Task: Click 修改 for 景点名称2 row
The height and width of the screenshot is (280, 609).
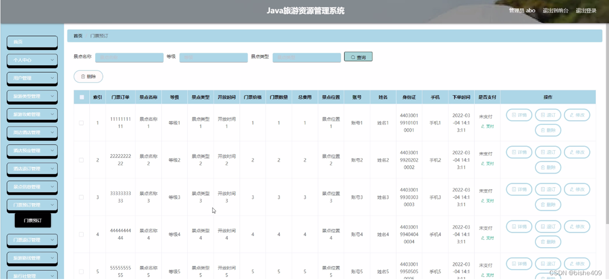Action: 577,152
